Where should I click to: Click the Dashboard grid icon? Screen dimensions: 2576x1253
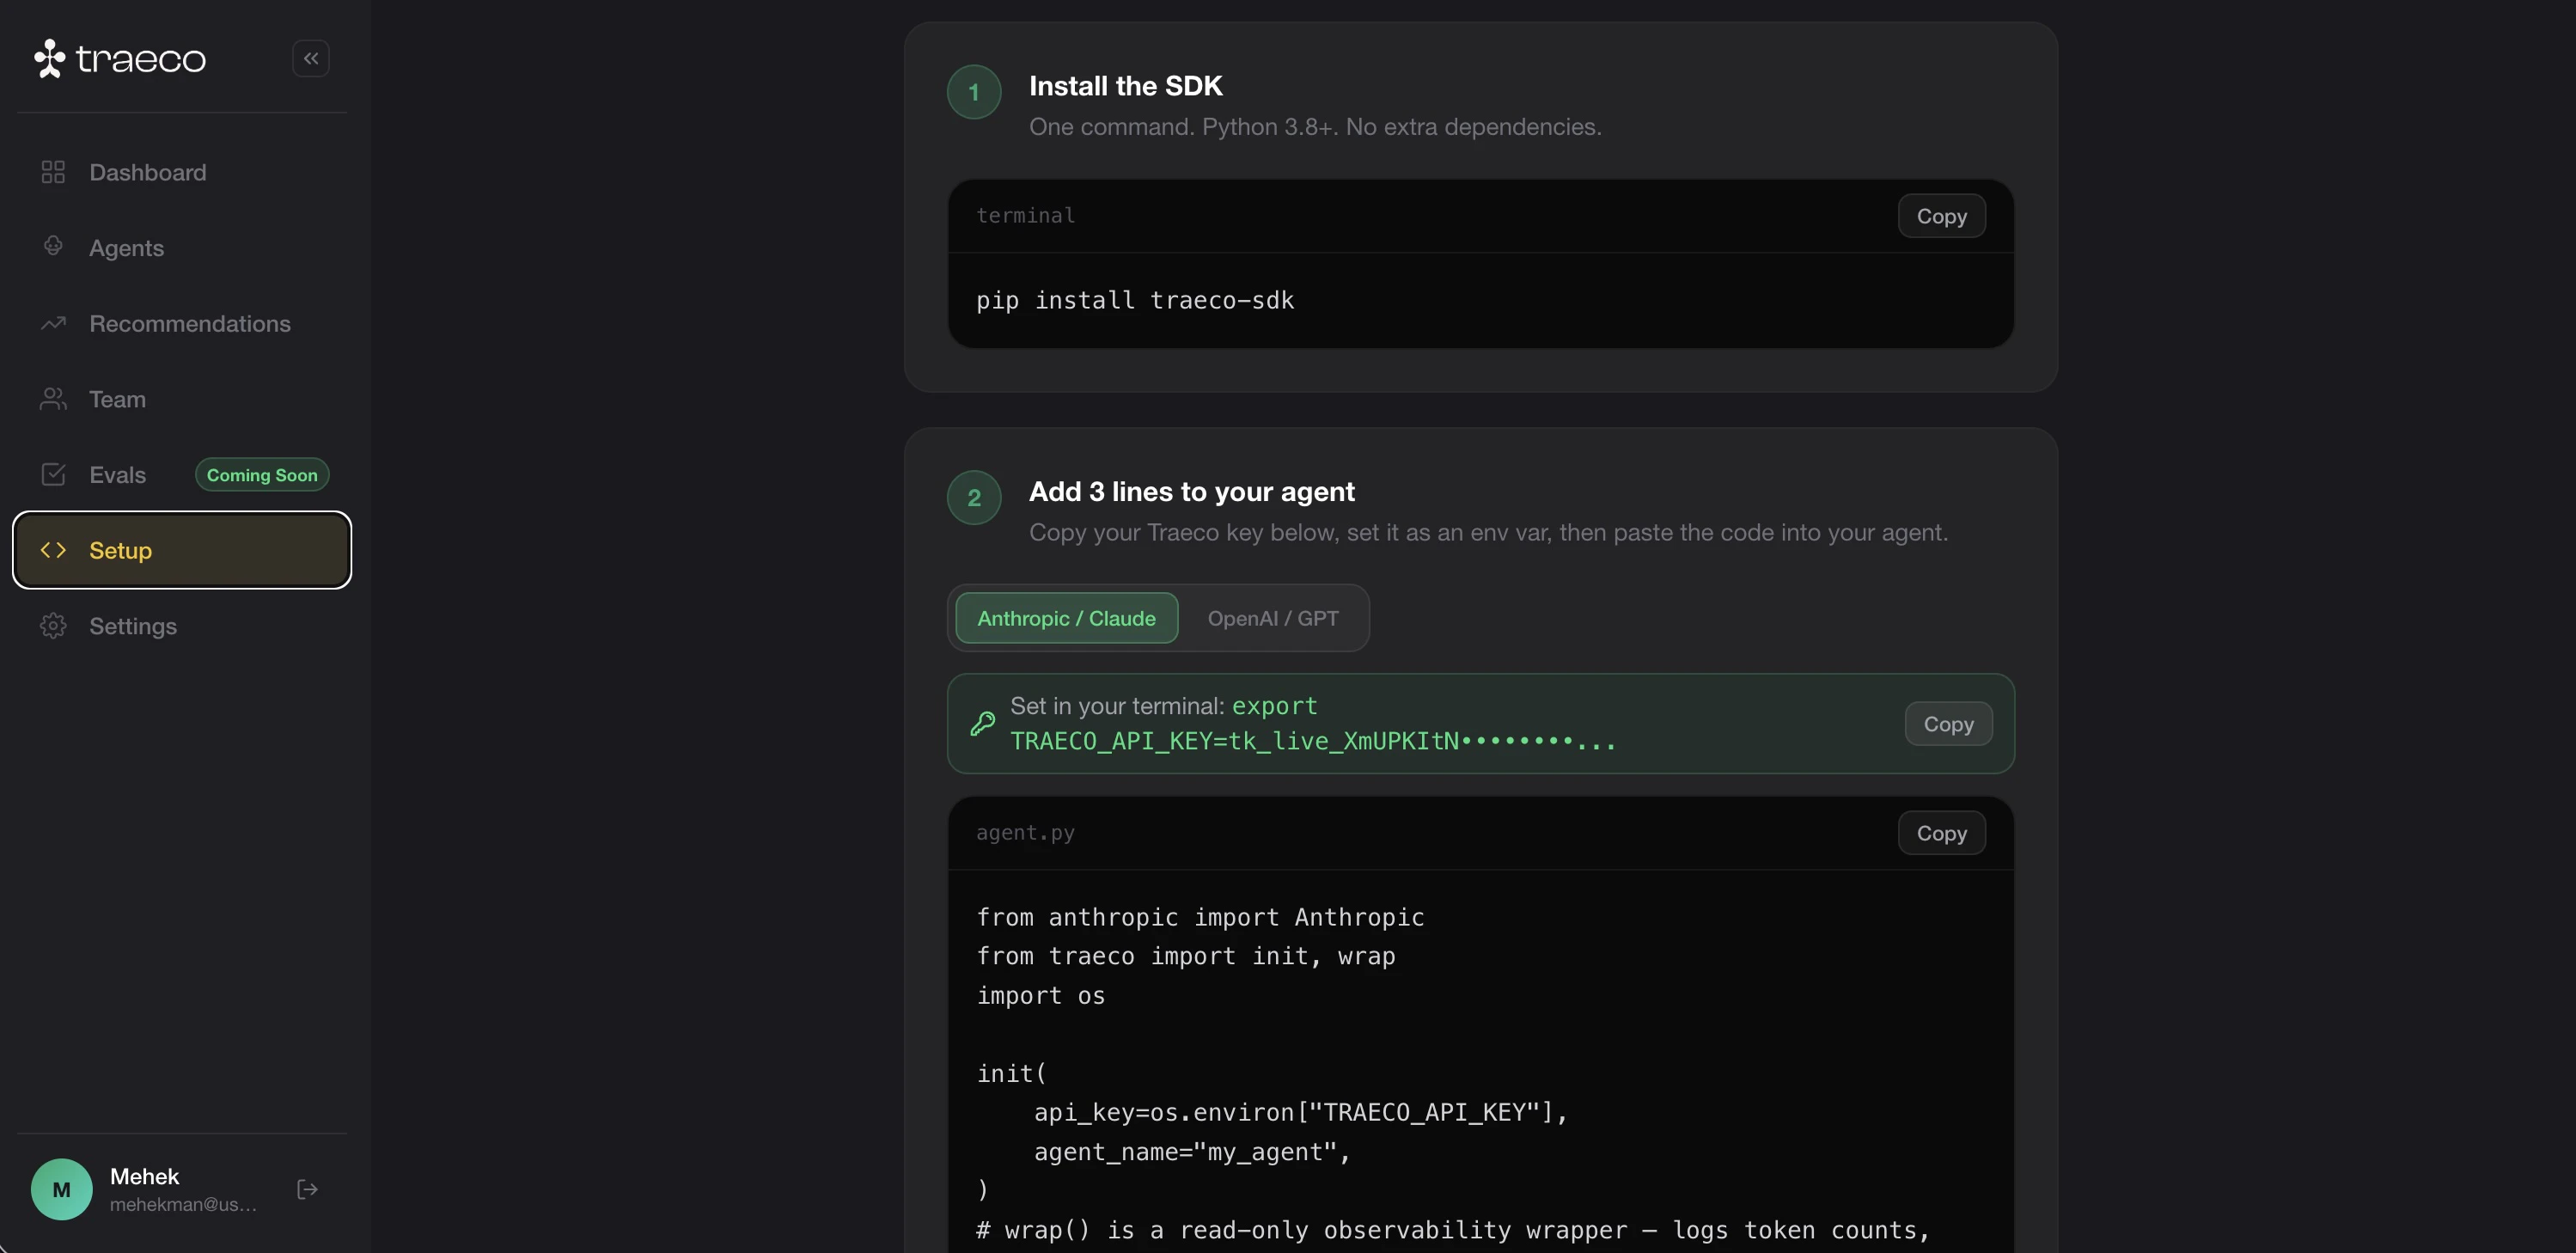point(53,172)
